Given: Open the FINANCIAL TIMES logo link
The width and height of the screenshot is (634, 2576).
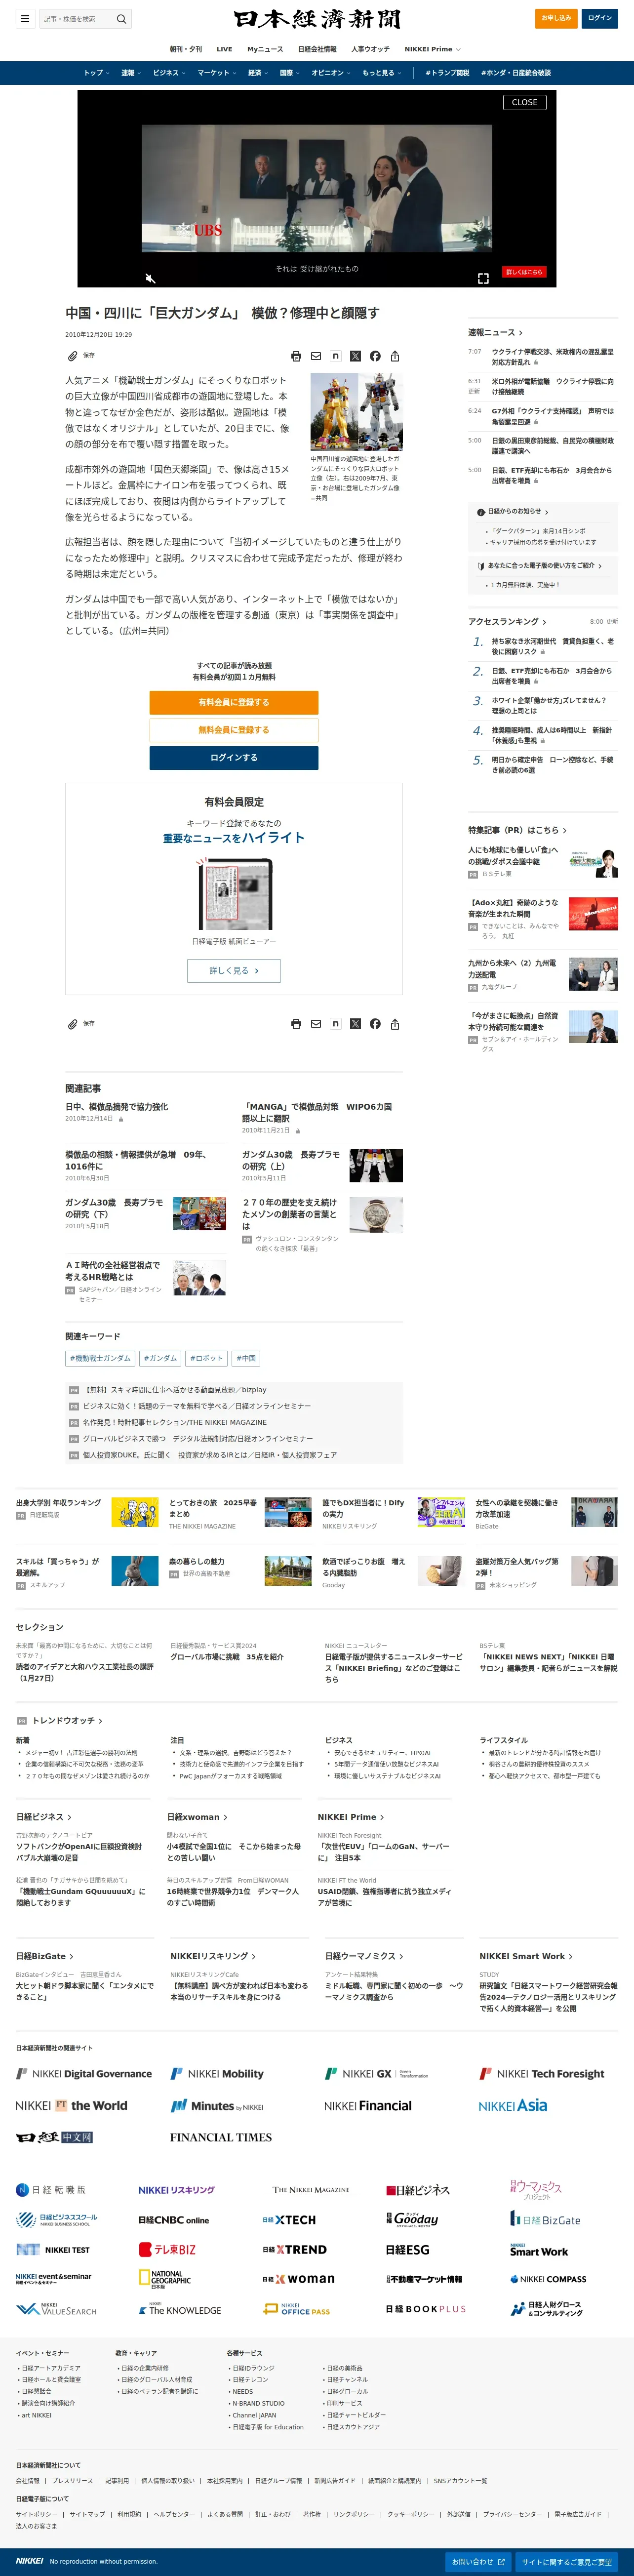Looking at the screenshot, I should click(x=221, y=2138).
